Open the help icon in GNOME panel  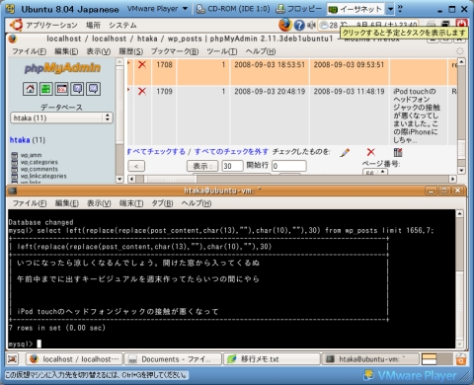pos(299,25)
